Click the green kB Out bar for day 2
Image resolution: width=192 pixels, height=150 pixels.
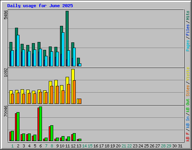click(x=18, y=126)
